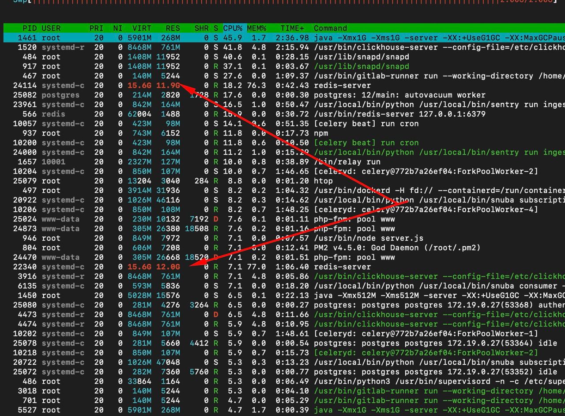Sort by the VIRT column header
The image size is (565, 416).
(x=142, y=28)
